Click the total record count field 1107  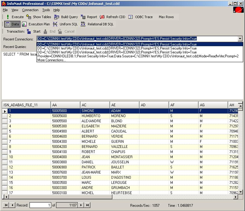tap(67, 205)
